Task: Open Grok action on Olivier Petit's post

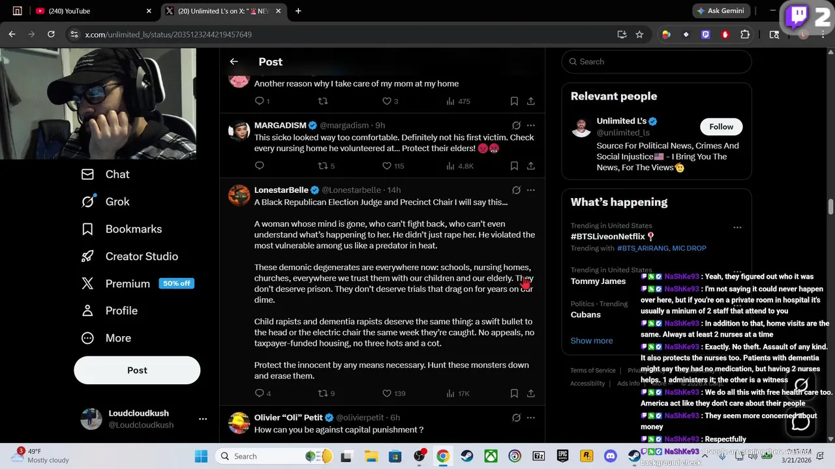Action: point(516,417)
